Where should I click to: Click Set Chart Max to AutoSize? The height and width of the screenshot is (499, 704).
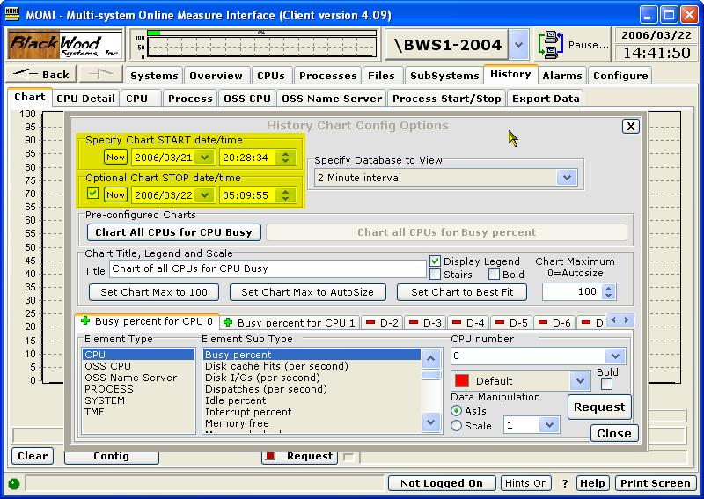pyautogui.click(x=307, y=292)
